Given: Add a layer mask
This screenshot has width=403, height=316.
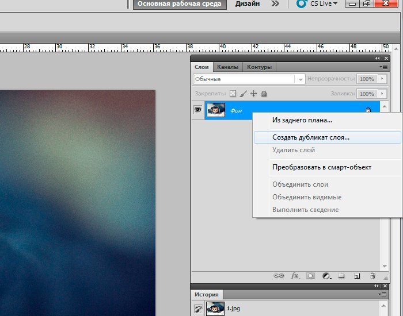Looking at the screenshot, I should pyautogui.click(x=310, y=276).
